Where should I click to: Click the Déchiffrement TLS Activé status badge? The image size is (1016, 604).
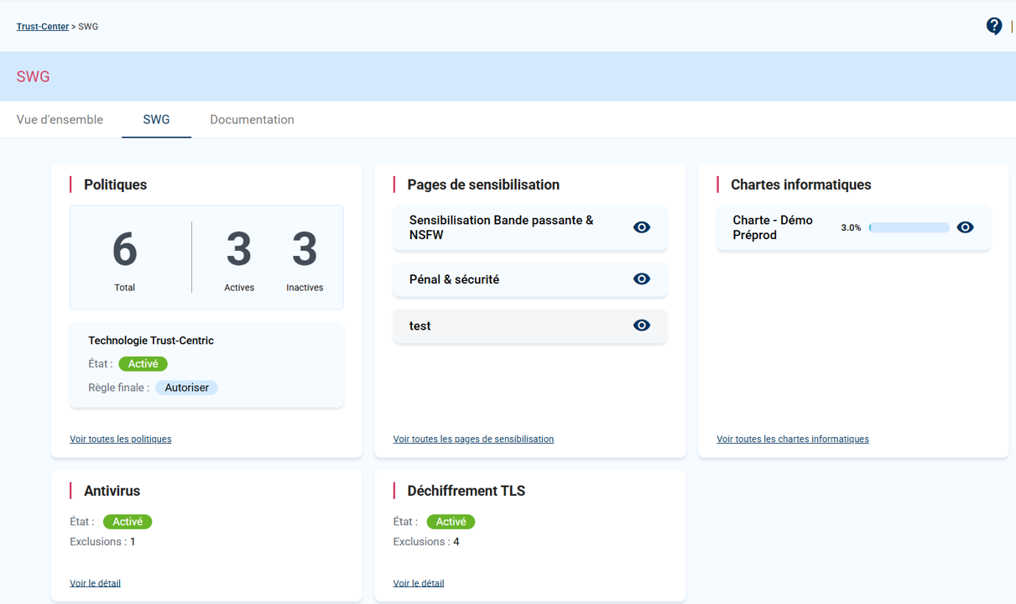(x=451, y=522)
